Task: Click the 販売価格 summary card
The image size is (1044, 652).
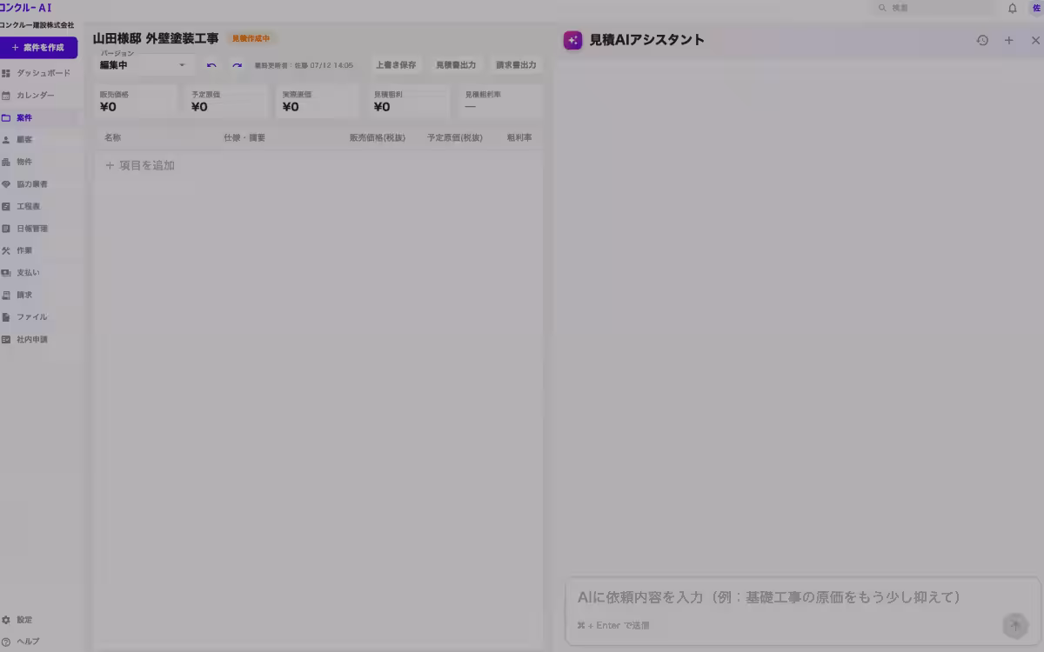Action: tap(136, 101)
